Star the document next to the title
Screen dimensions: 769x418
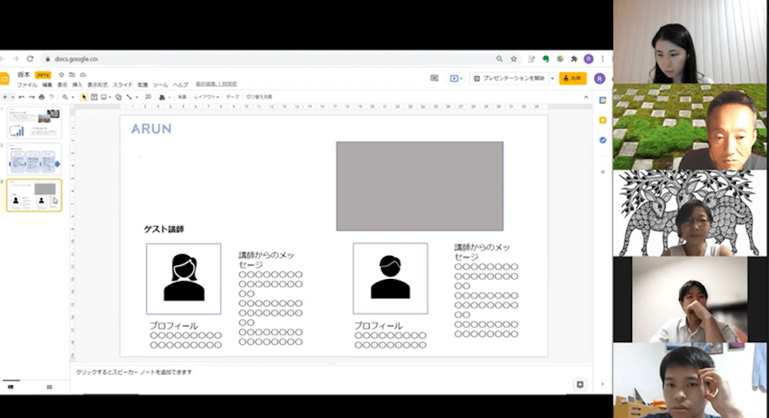(x=62, y=75)
